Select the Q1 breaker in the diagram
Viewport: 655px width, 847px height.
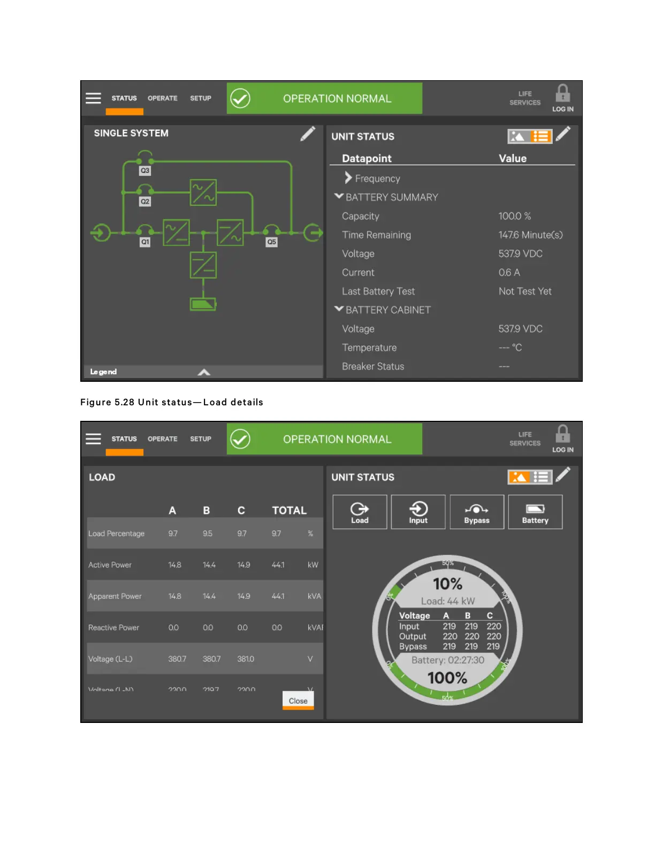pos(145,236)
